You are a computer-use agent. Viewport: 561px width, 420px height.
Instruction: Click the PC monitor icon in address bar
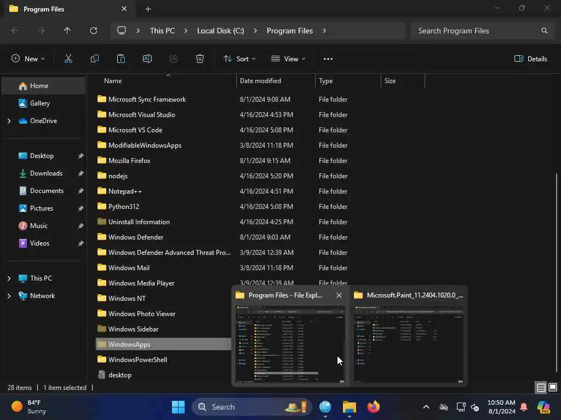[x=122, y=31]
